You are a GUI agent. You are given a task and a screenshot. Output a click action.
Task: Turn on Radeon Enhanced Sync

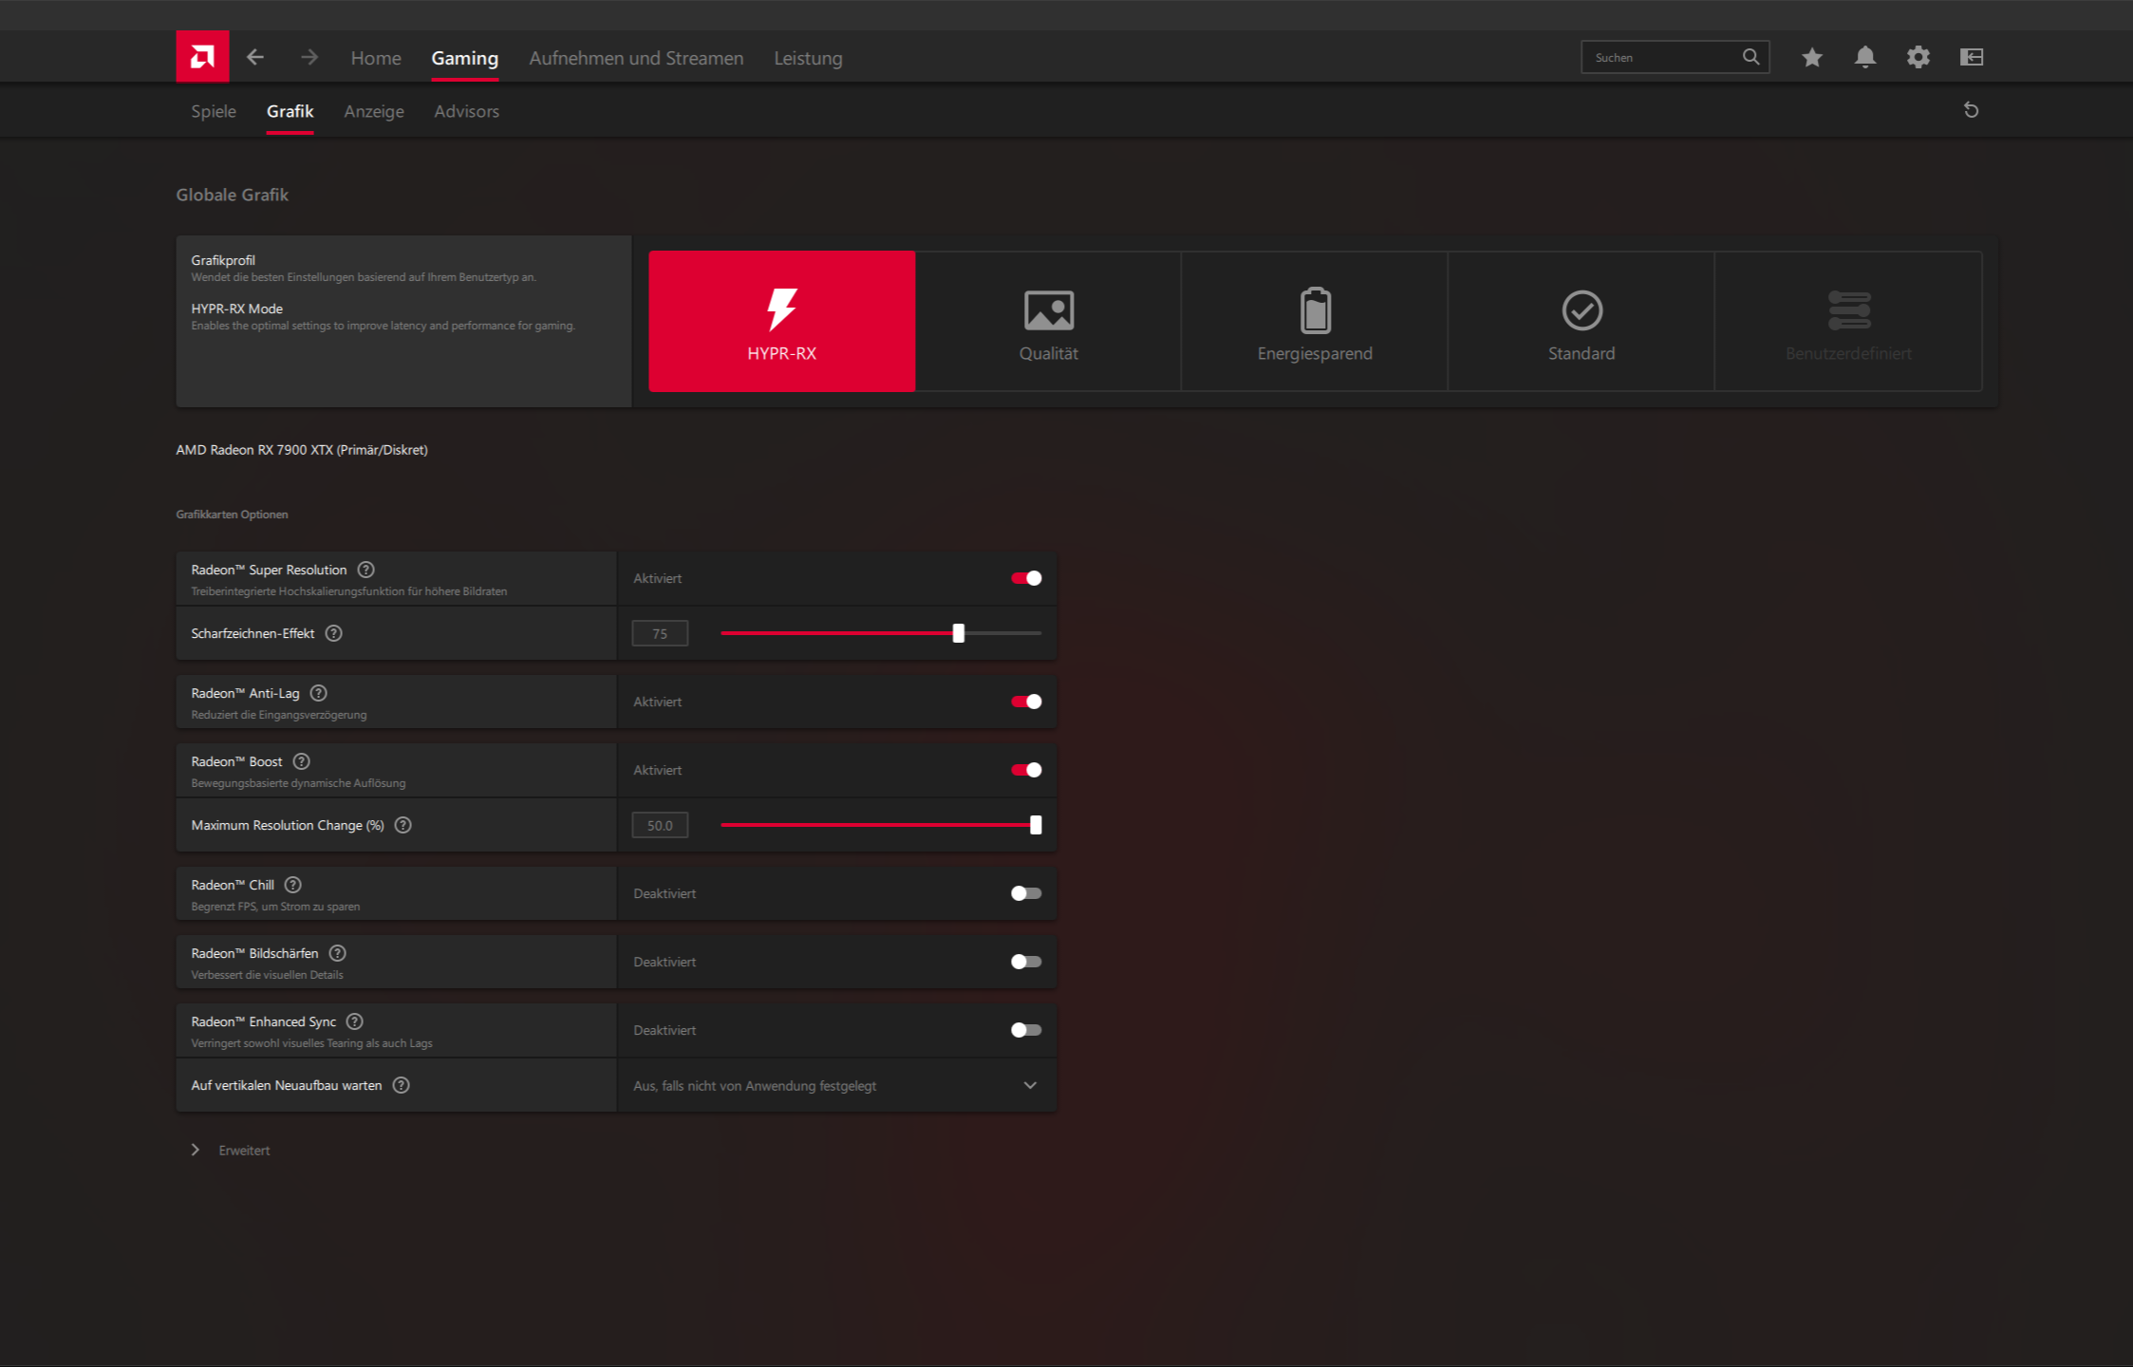(1026, 1030)
